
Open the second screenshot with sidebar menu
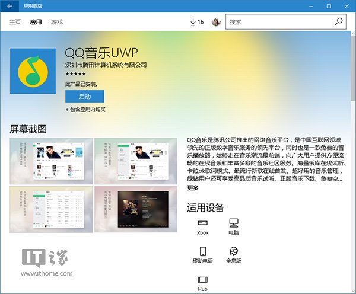click(136, 161)
